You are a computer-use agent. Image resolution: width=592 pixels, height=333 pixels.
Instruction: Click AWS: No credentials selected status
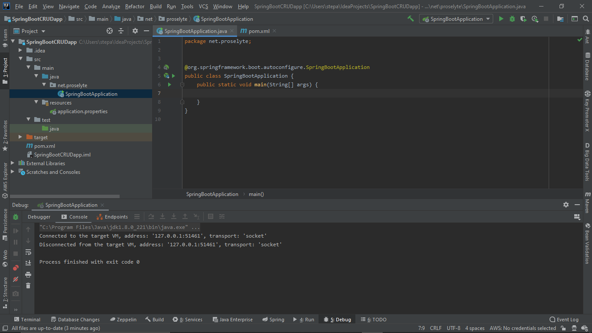pos(523,328)
